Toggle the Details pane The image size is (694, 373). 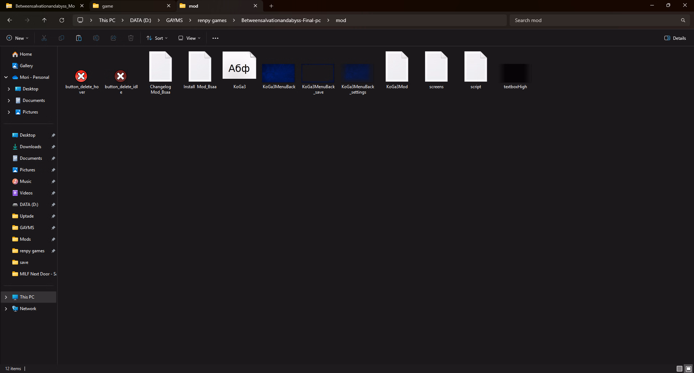(x=675, y=38)
